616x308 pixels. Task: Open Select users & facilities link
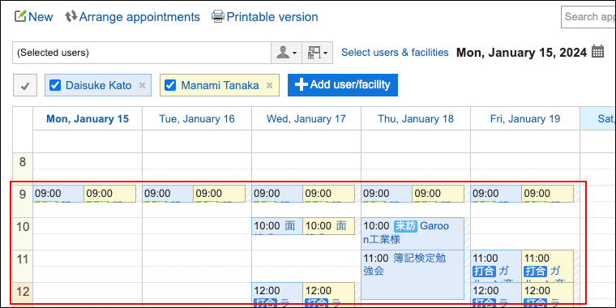[395, 52]
